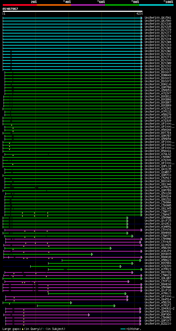Click the green ~80% identity legend segment
The image size is (176, 331).
point(122,5)
